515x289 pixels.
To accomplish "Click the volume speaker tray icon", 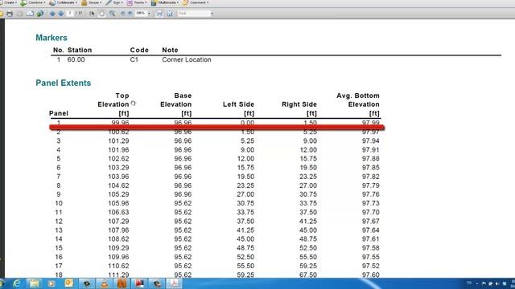I will point(497,283).
